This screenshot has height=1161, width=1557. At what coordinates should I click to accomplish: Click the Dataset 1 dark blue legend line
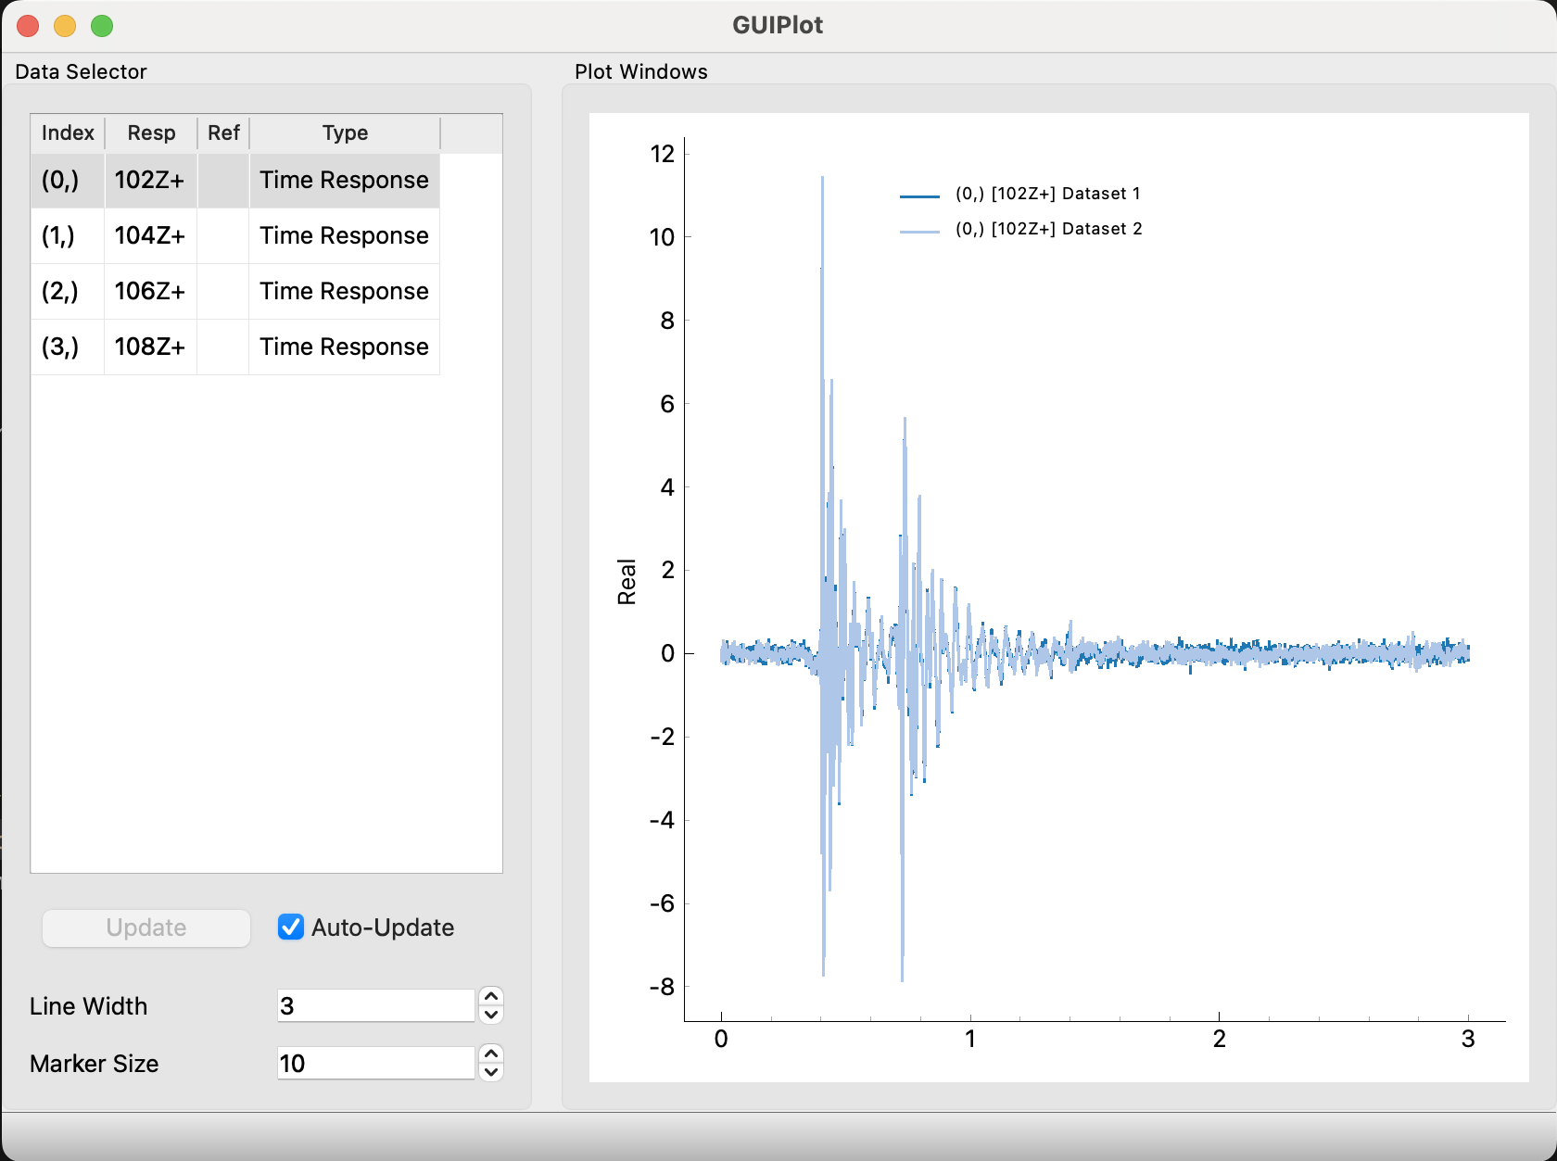(919, 196)
